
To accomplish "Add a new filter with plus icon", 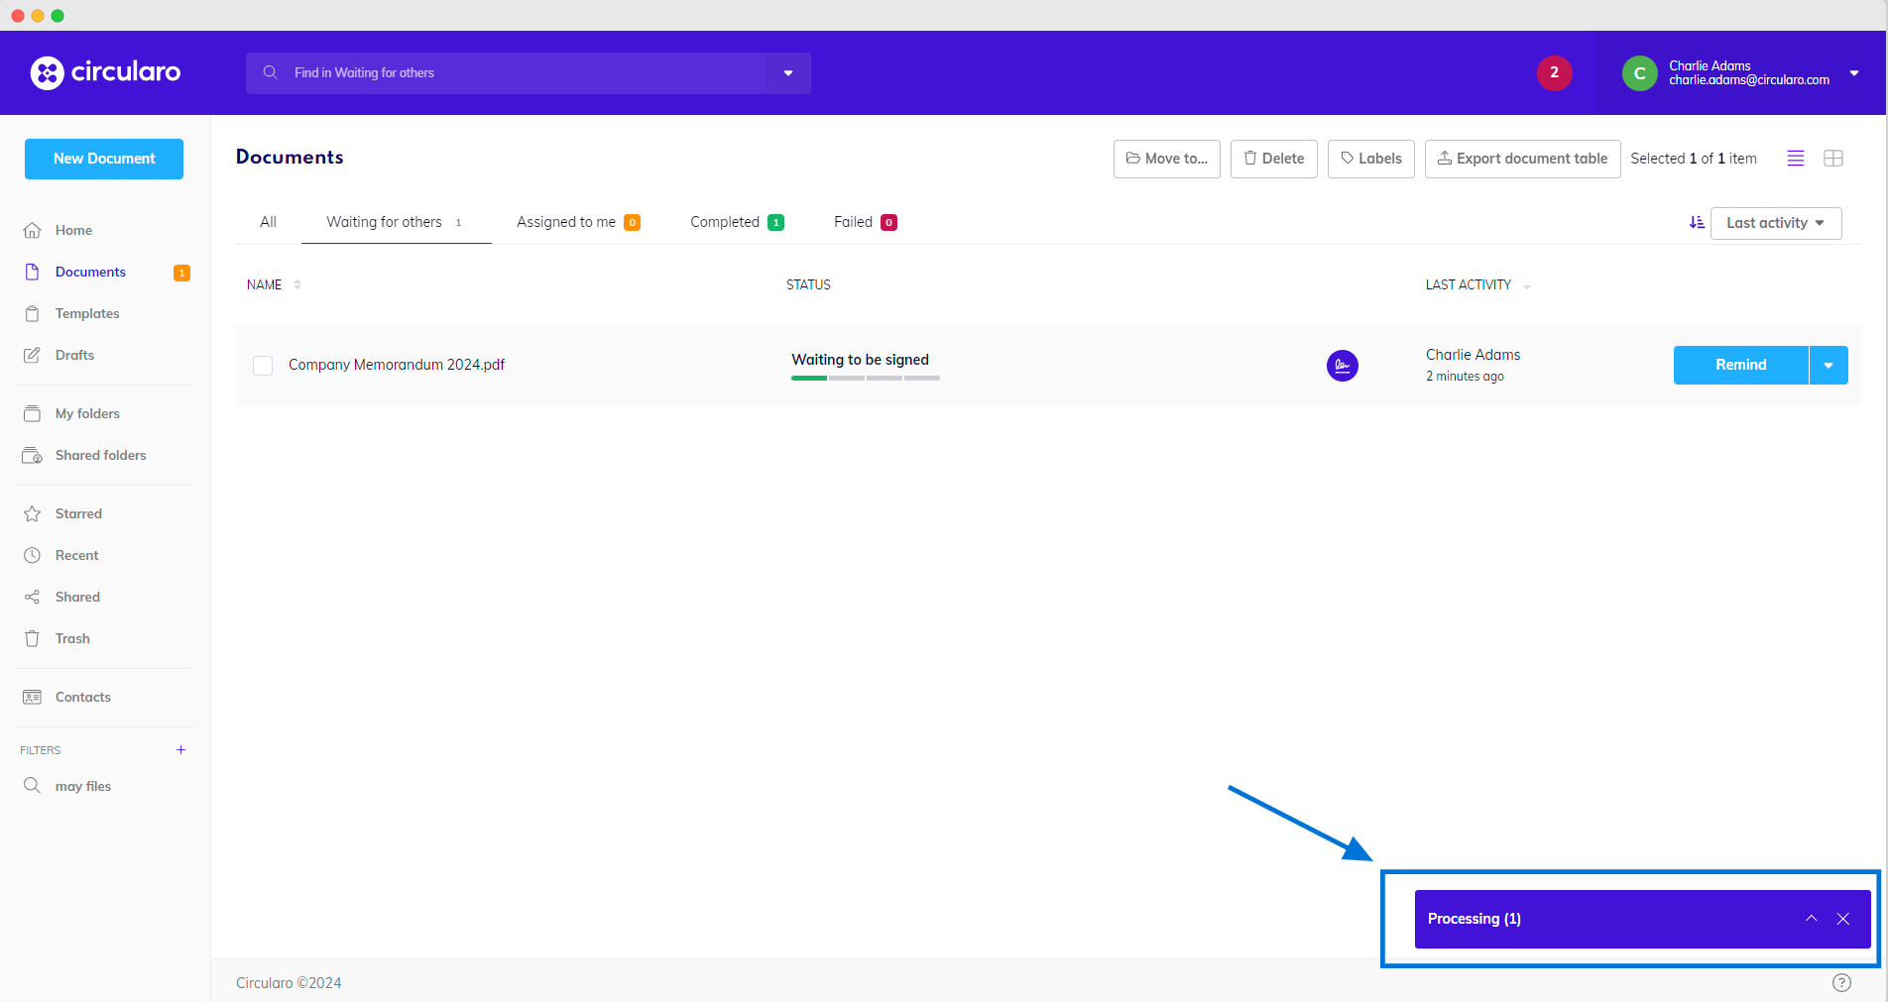I will coord(180,750).
